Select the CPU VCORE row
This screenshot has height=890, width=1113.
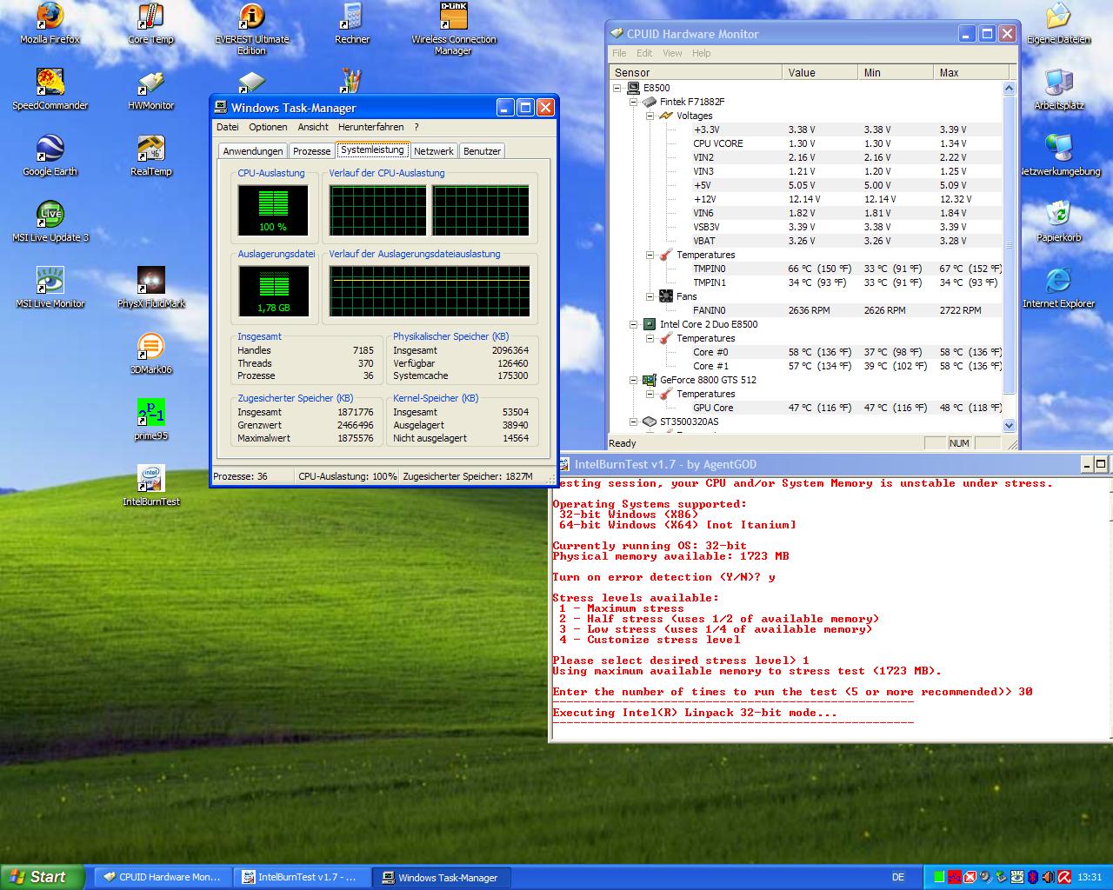click(807, 143)
